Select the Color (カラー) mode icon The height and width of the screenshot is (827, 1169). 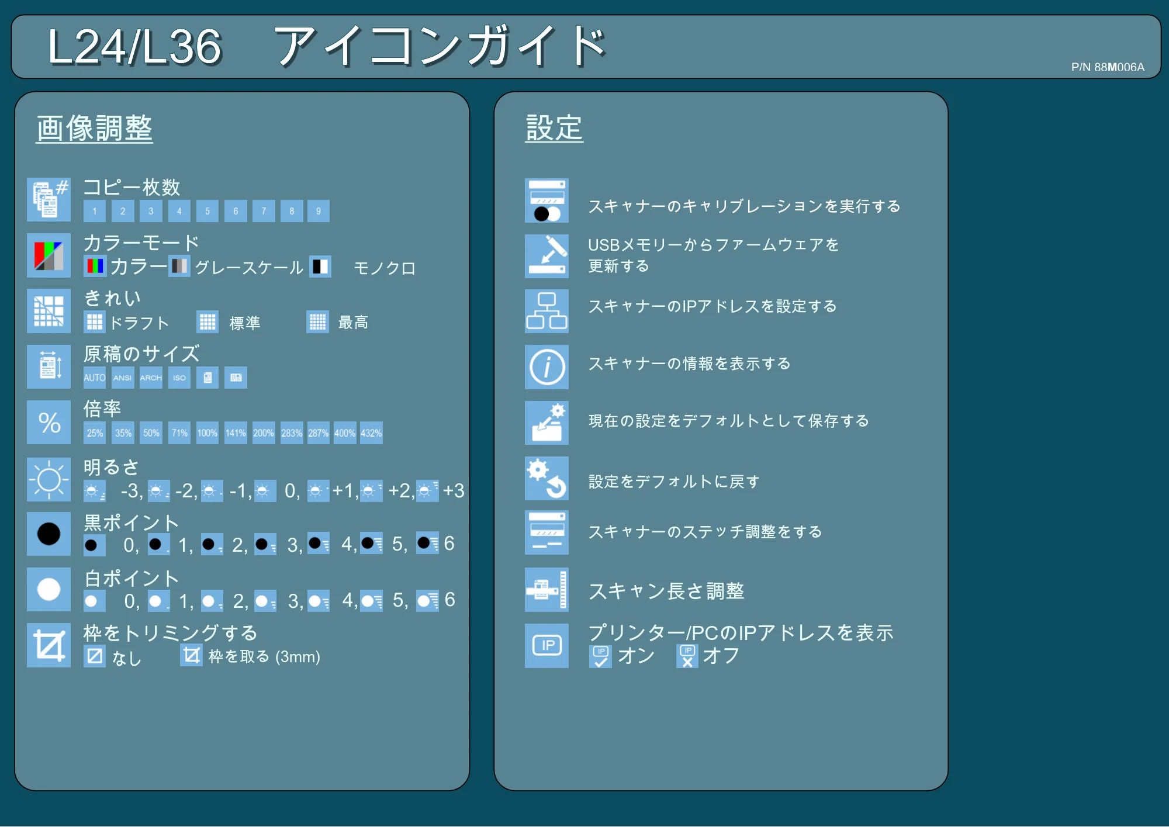tap(95, 267)
